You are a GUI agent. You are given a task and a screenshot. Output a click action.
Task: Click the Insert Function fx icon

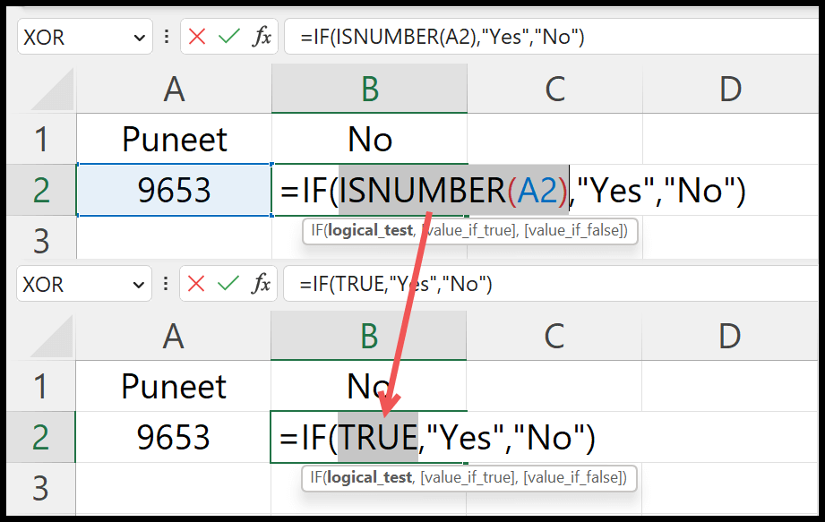tap(262, 36)
